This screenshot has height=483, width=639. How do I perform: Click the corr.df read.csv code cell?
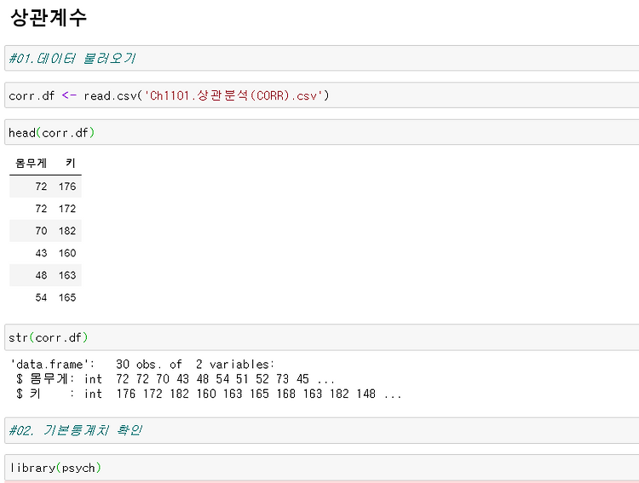pos(321,95)
